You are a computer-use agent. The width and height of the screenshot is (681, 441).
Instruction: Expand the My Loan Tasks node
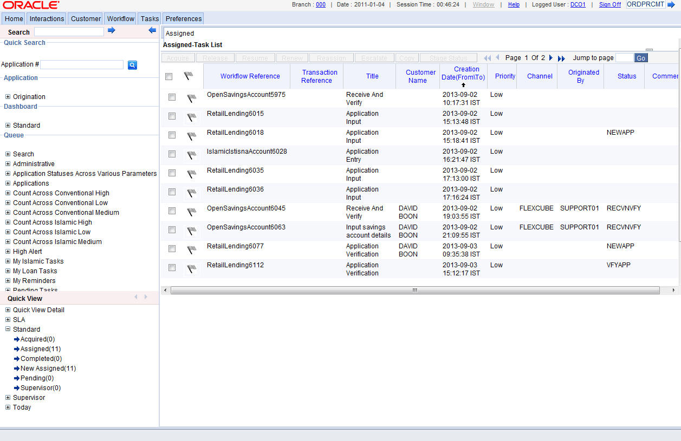click(x=8, y=271)
